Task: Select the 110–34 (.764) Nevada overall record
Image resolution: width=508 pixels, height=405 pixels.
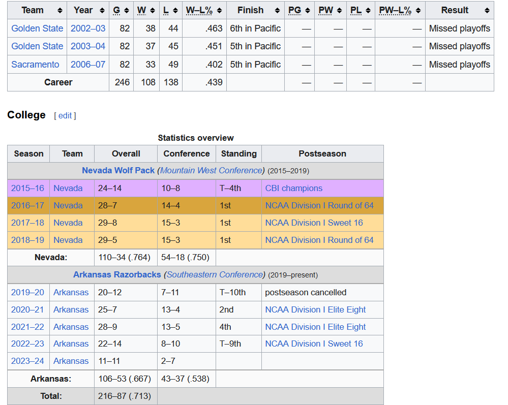Action: pyautogui.click(x=126, y=257)
